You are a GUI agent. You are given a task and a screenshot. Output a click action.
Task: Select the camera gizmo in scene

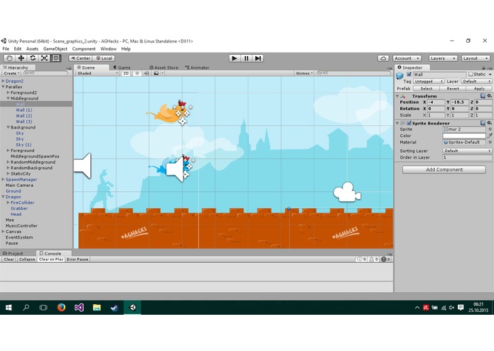click(x=347, y=192)
